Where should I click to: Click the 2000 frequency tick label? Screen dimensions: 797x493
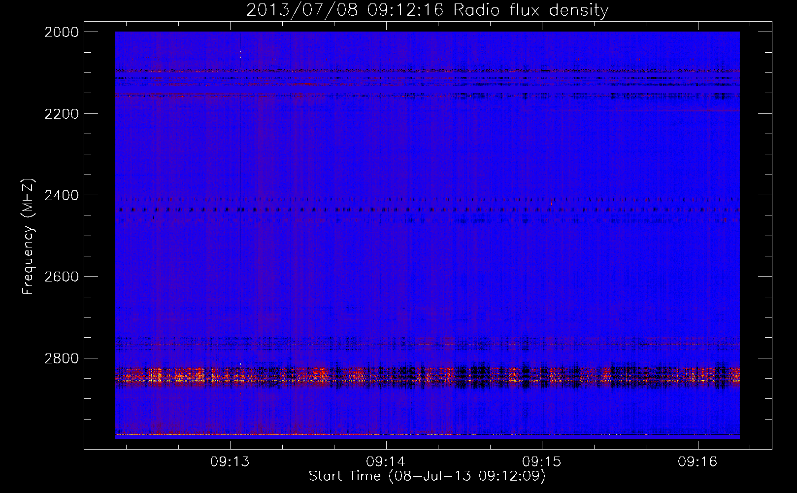(62, 32)
